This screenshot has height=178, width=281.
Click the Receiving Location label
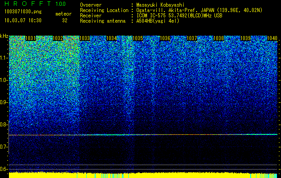pyautogui.click(x=104, y=10)
